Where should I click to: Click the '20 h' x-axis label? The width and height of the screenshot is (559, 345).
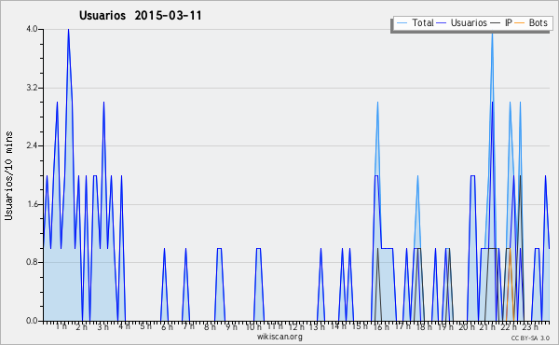tap(467, 327)
